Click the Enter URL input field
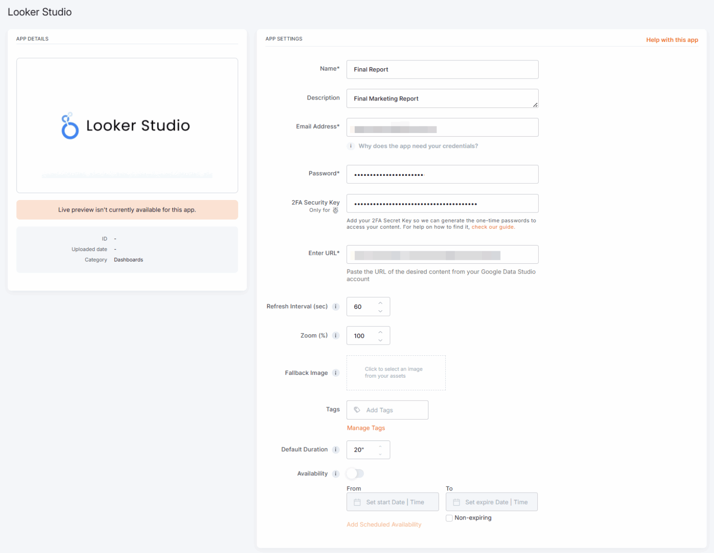Viewport: 714px width, 553px height. 443,254
